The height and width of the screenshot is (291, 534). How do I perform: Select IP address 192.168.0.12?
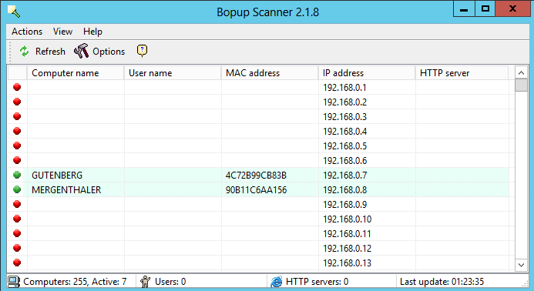point(347,249)
